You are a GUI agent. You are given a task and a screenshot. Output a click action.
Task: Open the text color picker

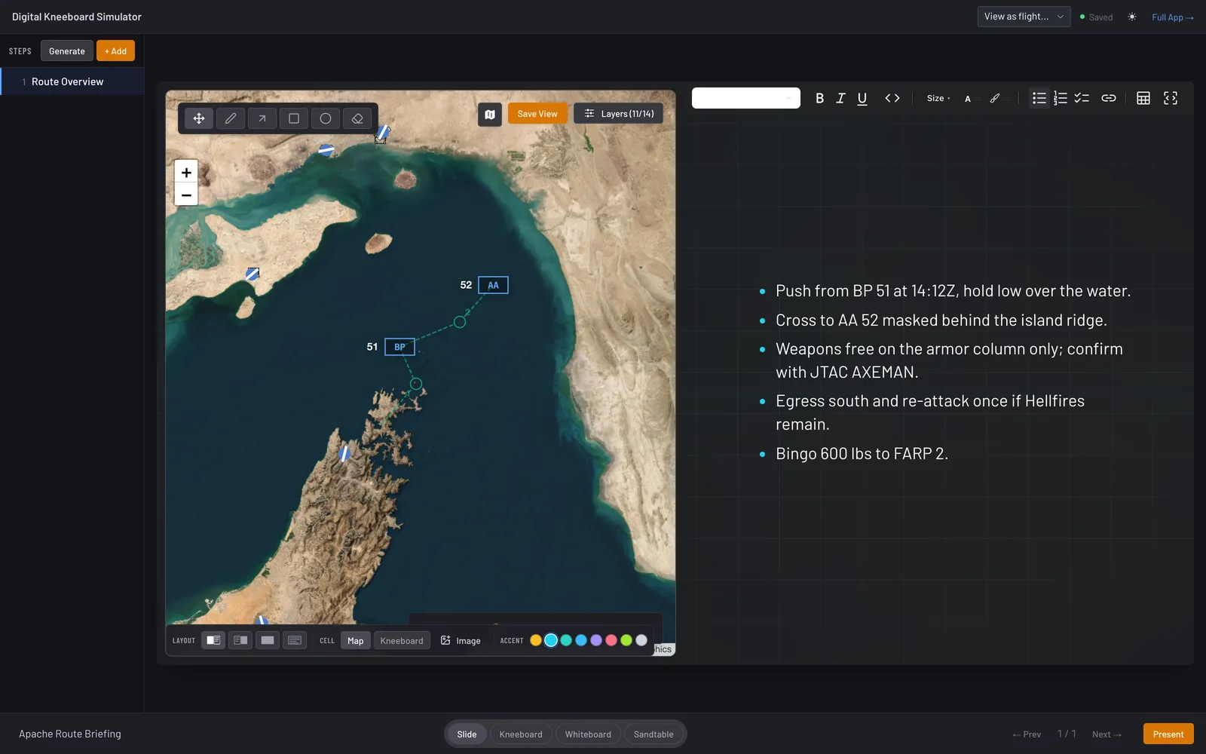tap(968, 98)
